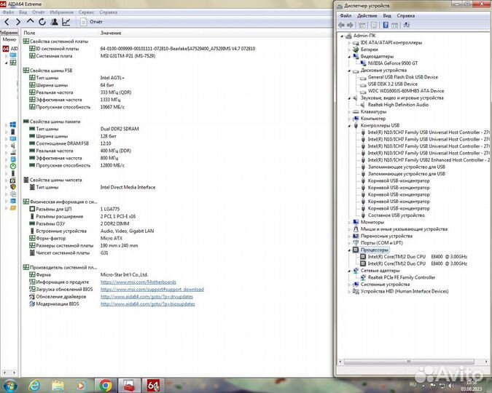Click scrollbar right arrow in Диспетчер устройств
The height and width of the screenshot is (393, 492).
[x=487, y=362]
